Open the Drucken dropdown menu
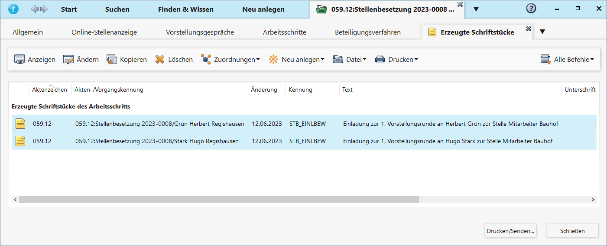This screenshot has height=246, width=607. 396,60
